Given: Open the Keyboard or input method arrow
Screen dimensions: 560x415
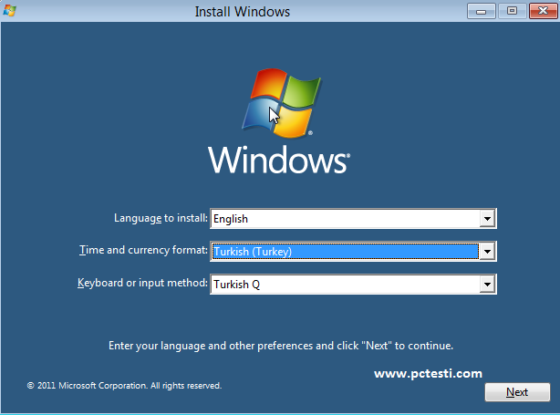Looking at the screenshot, I should [x=487, y=285].
